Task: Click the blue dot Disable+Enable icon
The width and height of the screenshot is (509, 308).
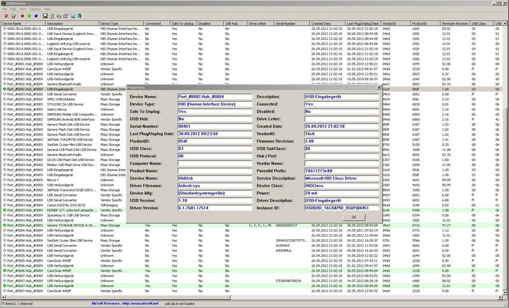Action: point(36,16)
